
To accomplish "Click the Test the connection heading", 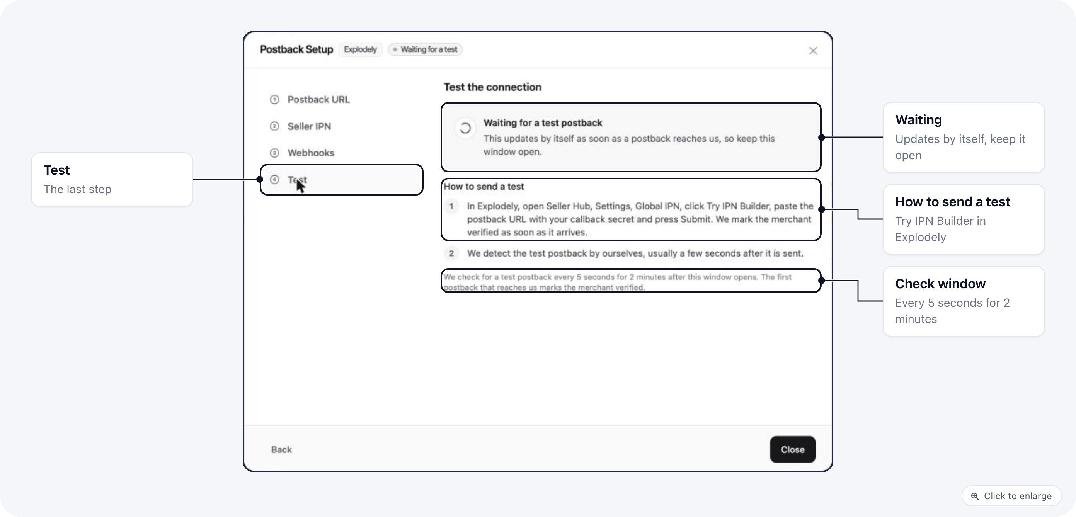I will click(492, 87).
